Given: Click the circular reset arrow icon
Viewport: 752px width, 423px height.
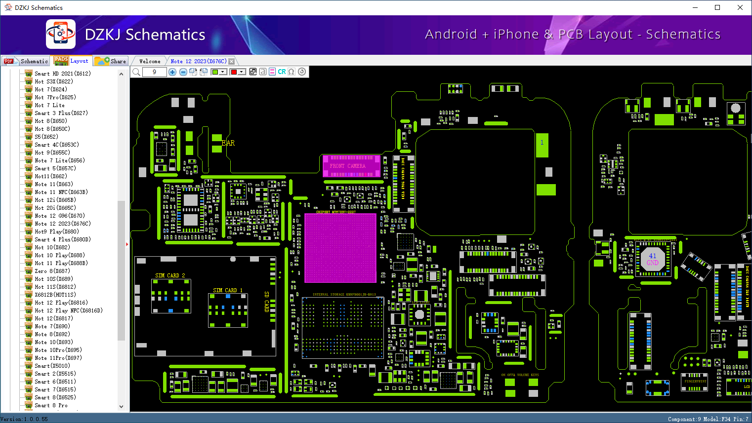Looking at the screenshot, I should point(302,72).
